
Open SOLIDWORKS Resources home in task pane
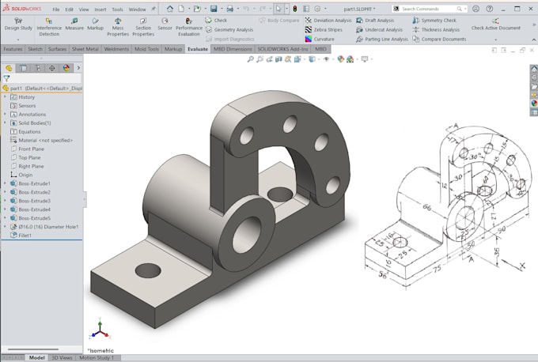coord(534,69)
